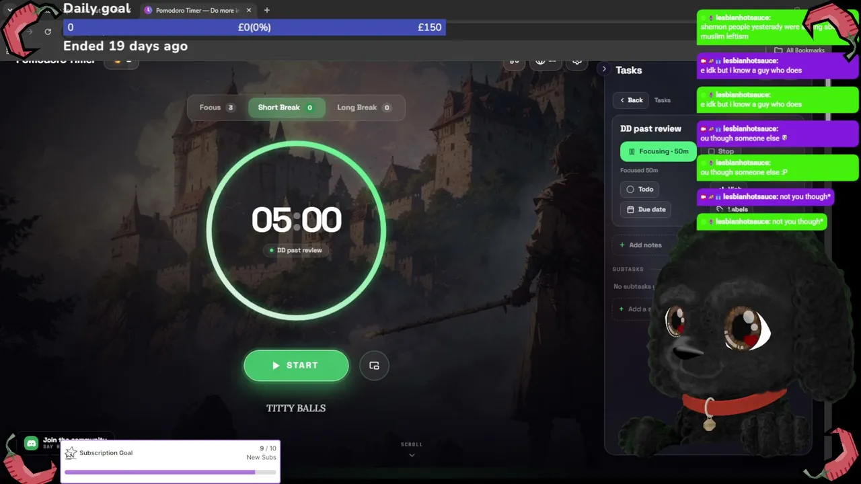This screenshot has width=861, height=484.
Task: Switch to the Focus tab
Action: (x=217, y=108)
